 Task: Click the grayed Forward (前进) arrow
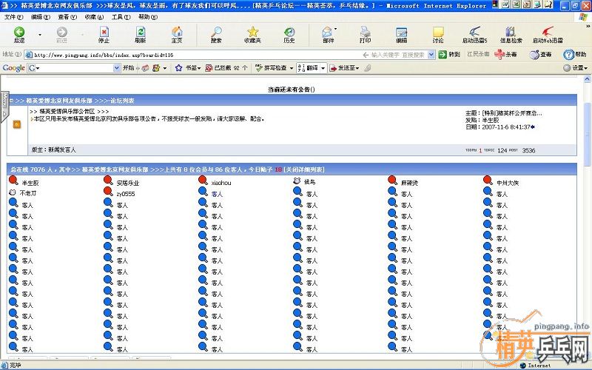[x=61, y=35]
